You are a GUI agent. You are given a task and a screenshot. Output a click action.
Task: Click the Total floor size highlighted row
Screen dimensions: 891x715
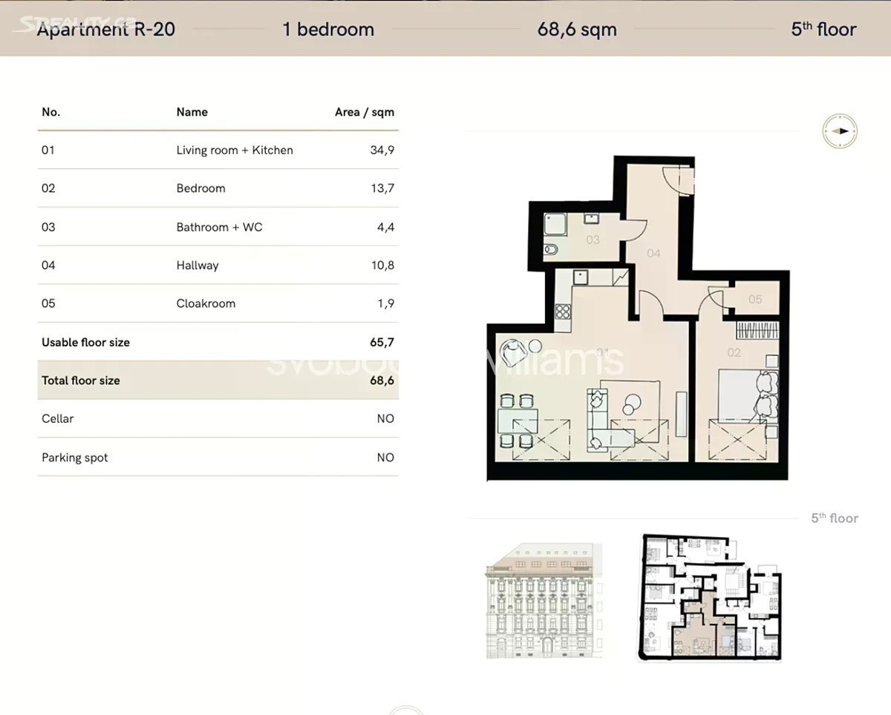click(218, 380)
